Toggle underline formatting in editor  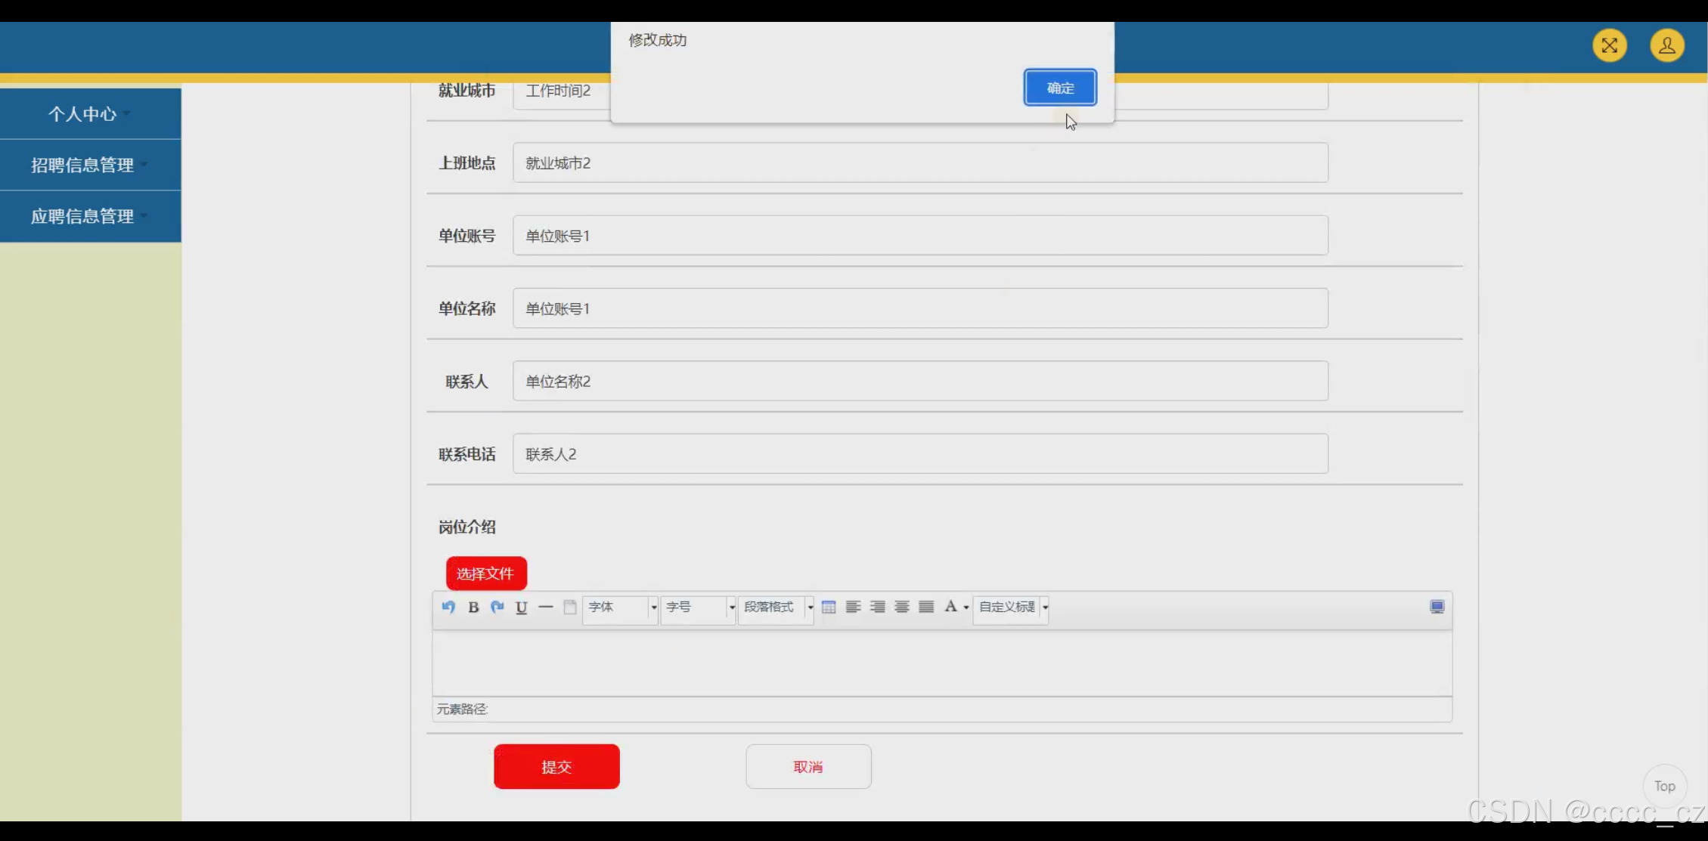click(521, 607)
